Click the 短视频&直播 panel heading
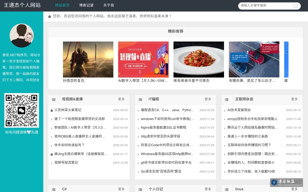Viewport: 308px width, 192px height. click(x=72, y=99)
